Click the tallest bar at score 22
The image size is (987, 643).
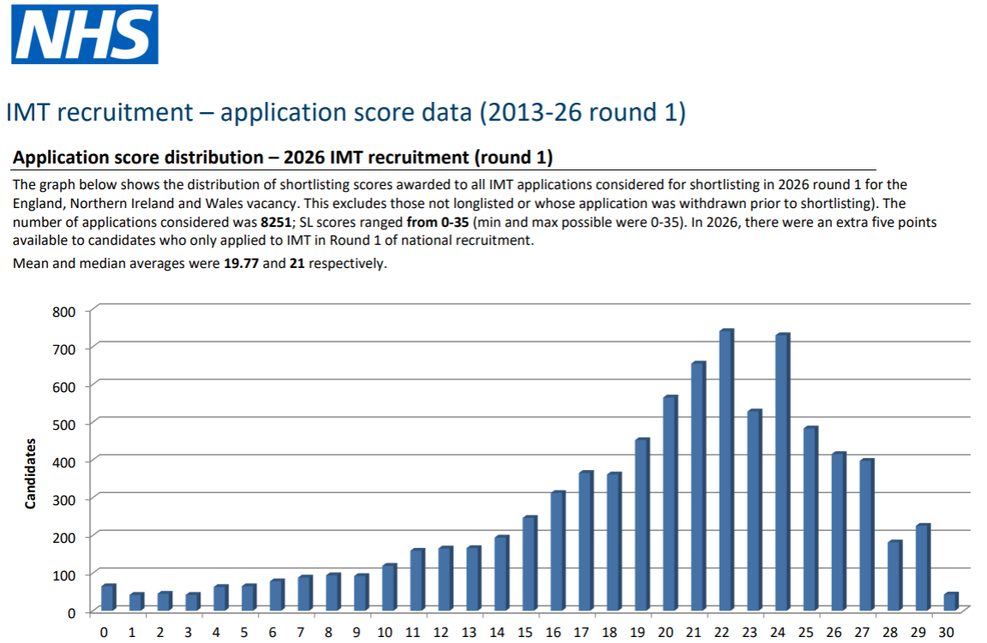(726, 471)
